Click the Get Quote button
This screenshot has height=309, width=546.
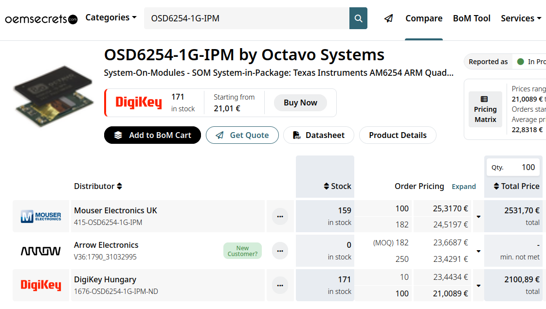click(x=242, y=135)
